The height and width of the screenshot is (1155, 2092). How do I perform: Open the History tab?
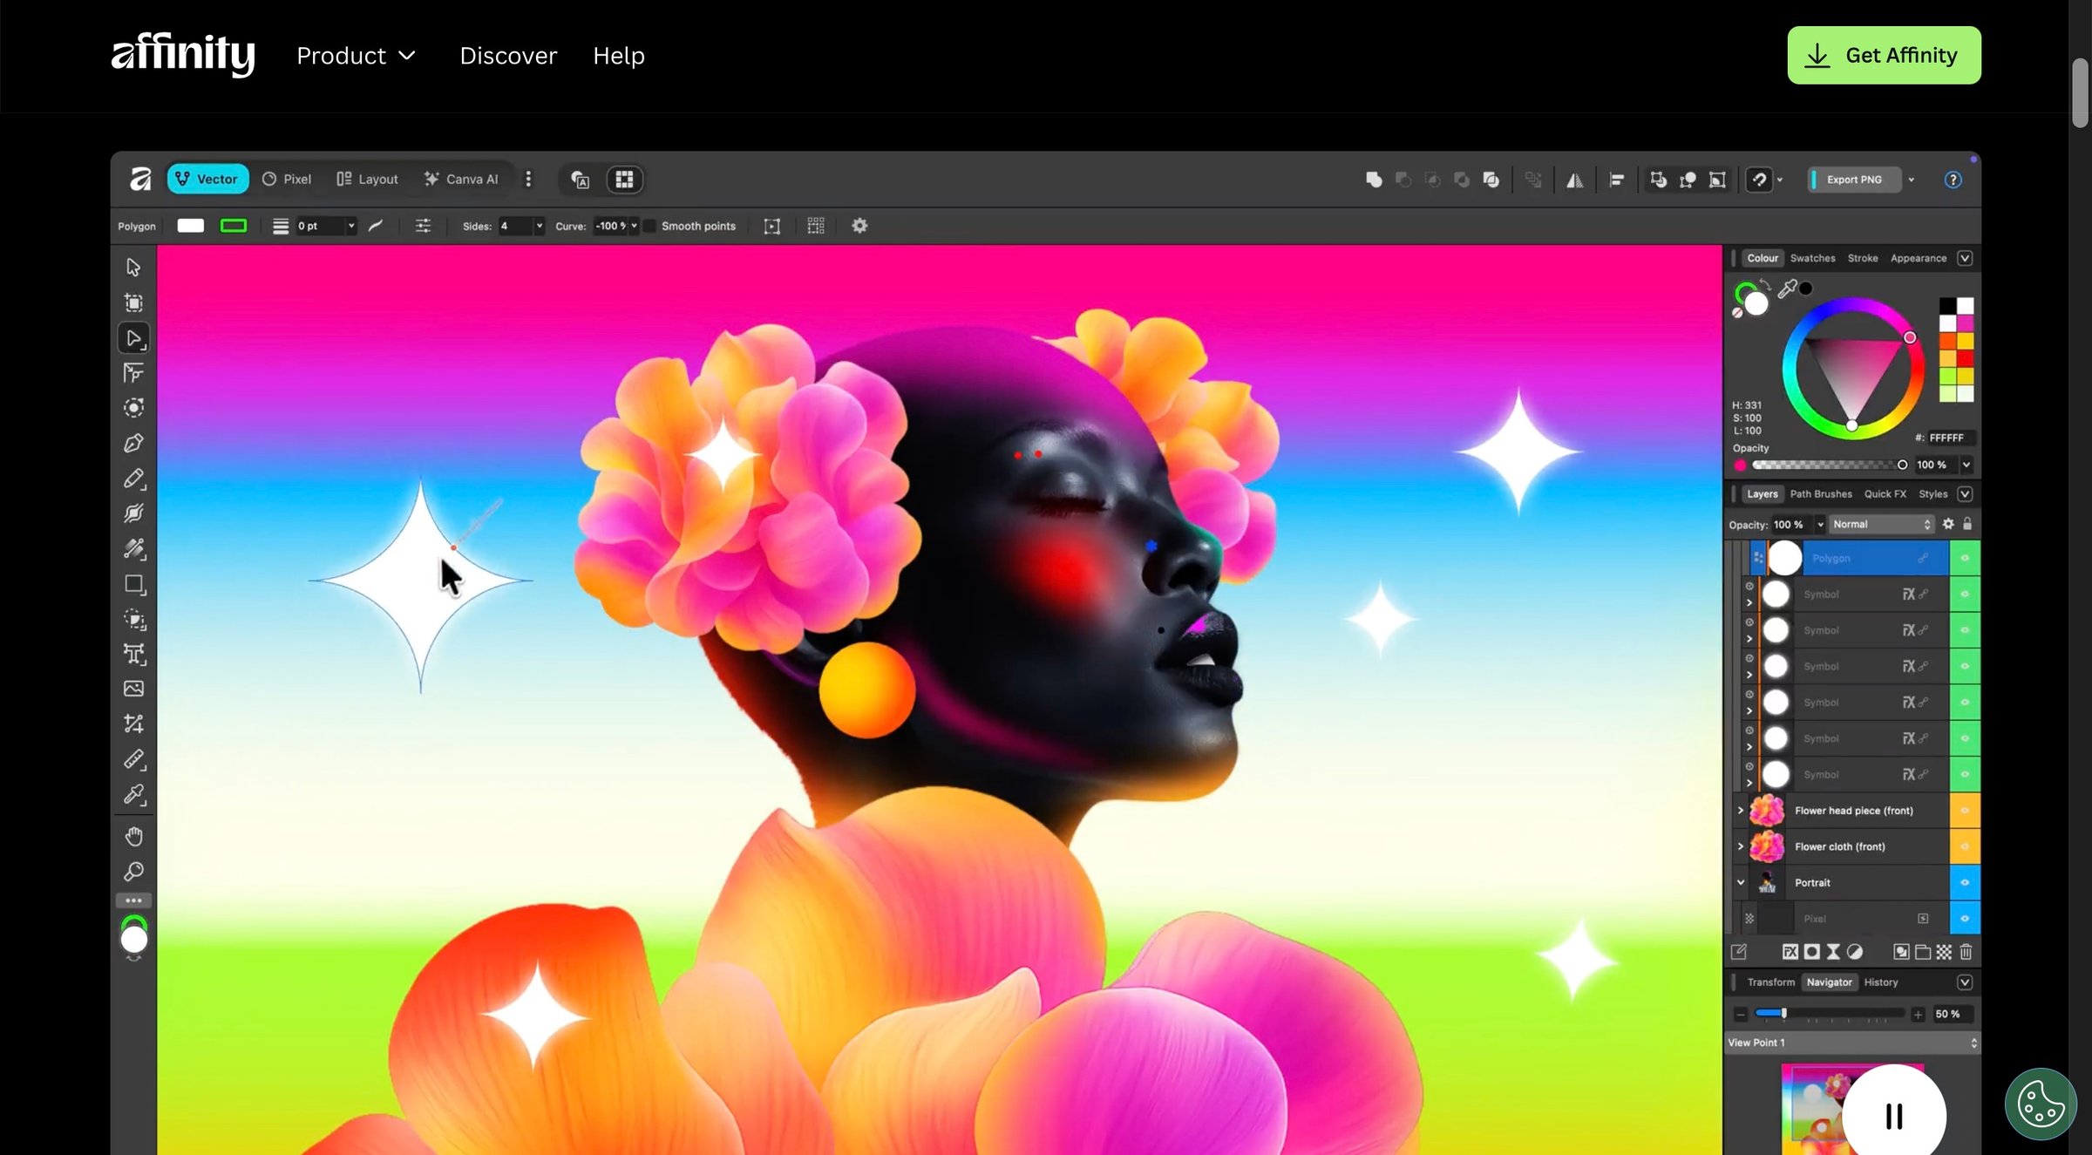point(1880,982)
